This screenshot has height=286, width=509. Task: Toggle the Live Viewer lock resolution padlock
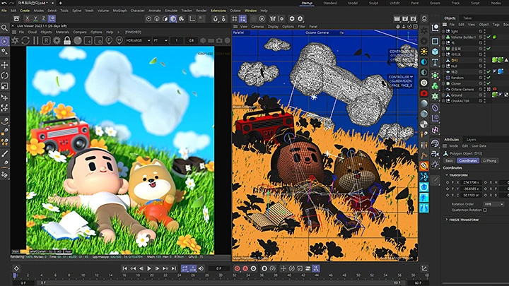tap(67, 40)
